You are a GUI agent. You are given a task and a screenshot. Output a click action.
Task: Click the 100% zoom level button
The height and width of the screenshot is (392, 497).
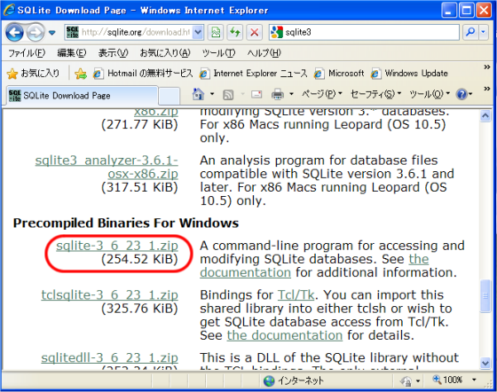(447, 380)
